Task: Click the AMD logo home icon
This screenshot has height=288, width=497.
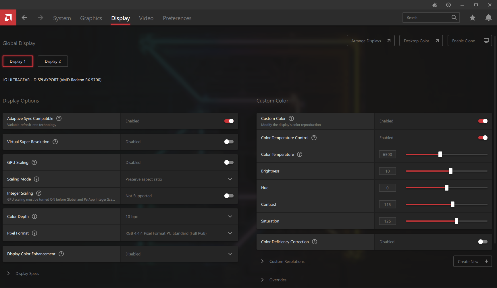Action: (8, 18)
